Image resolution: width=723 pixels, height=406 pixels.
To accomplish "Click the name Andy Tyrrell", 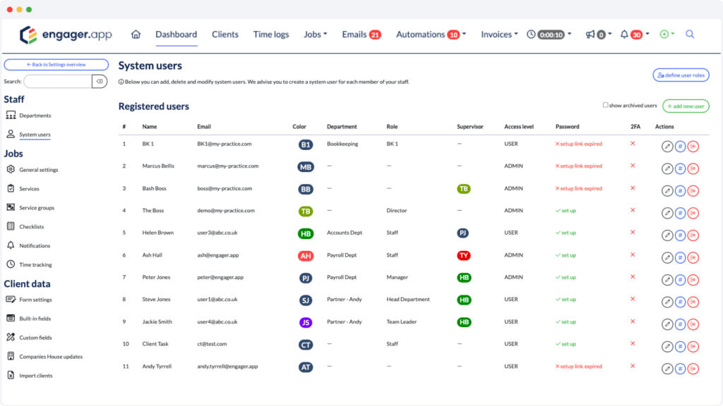I will pyautogui.click(x=157, y=367).
